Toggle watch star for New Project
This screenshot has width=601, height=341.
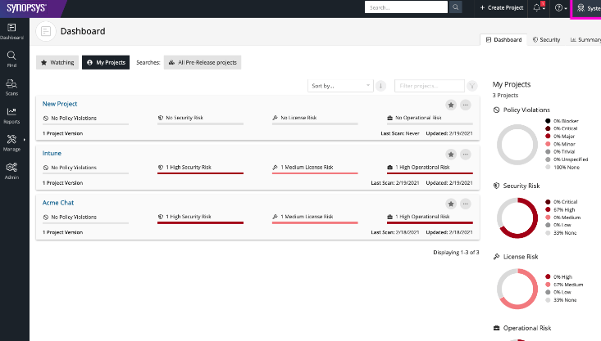pos(451,105)
